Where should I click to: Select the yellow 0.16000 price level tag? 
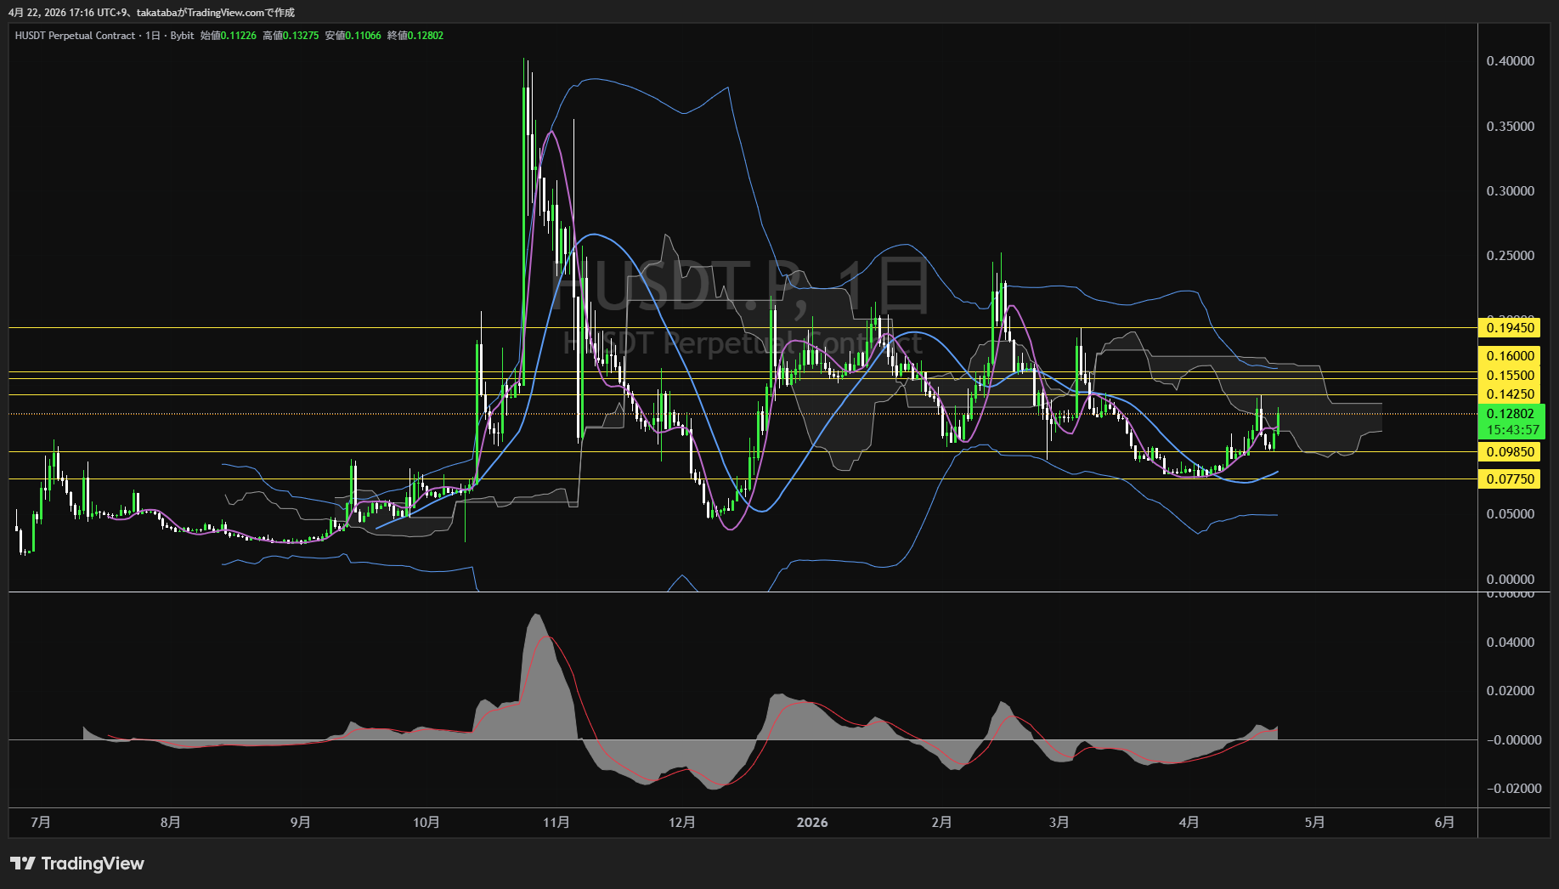(1510, 356)
